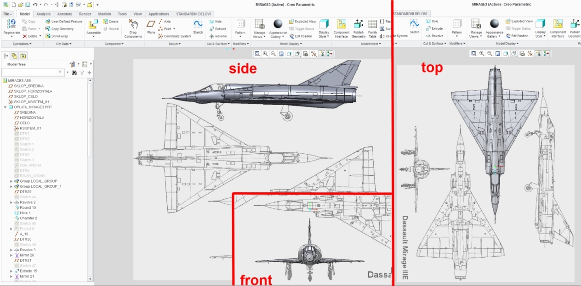Click User-Defined Feature in Get Data group
581x286 pixels.
click(63, 22)
